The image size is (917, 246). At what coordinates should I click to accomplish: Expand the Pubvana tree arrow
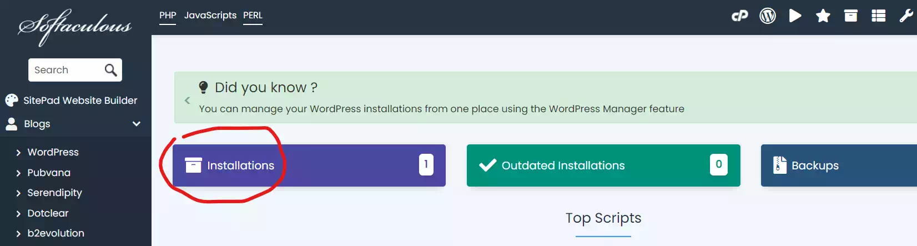point(18,173)
